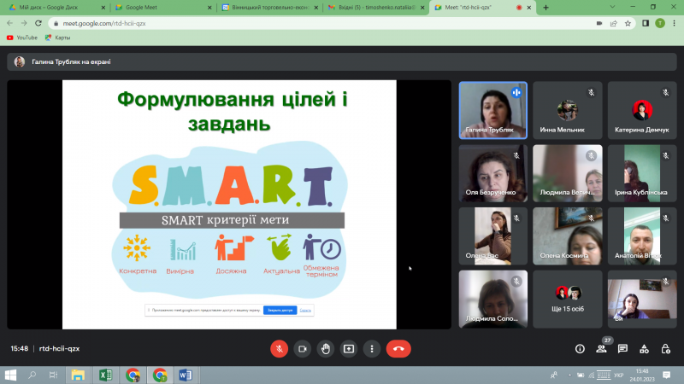This screenshot has width=684, height=384.
Task: Select Людмила Велич... video tile
Action: (x=568, y=173)
